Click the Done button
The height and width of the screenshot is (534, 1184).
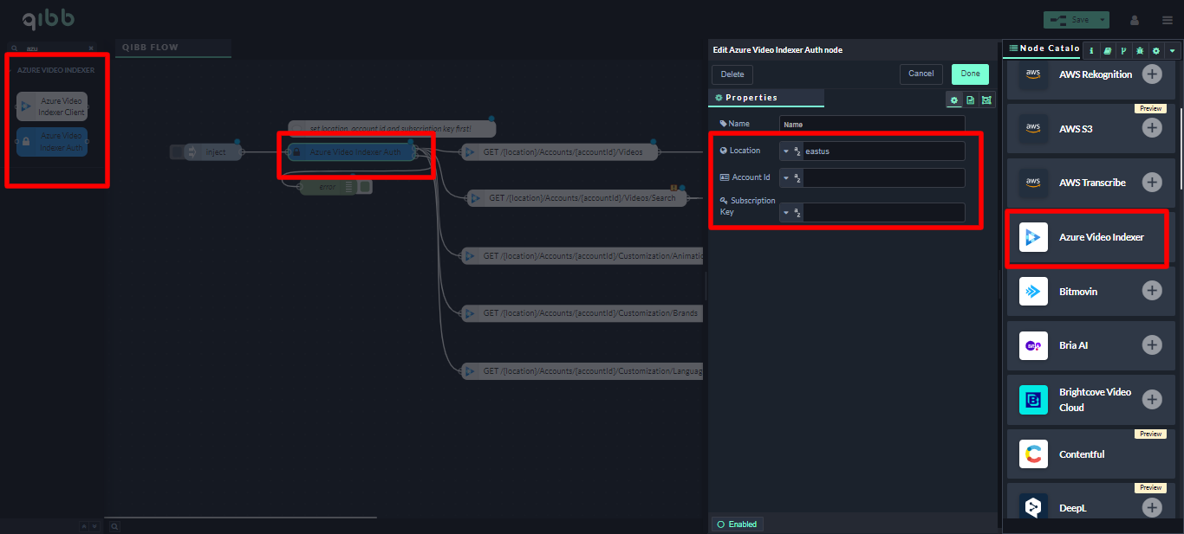[x=969, y=74]
